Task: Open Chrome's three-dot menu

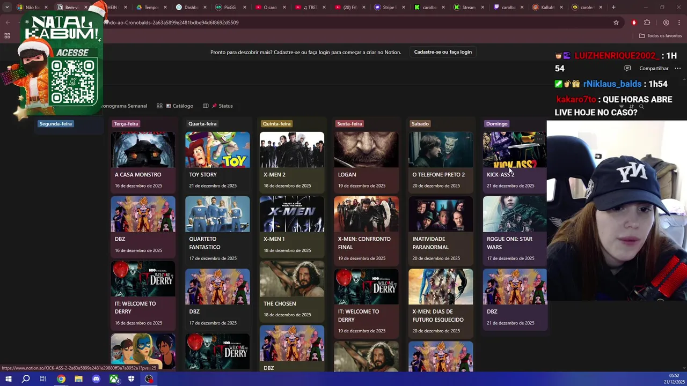Action: click(x=679, y=23)
